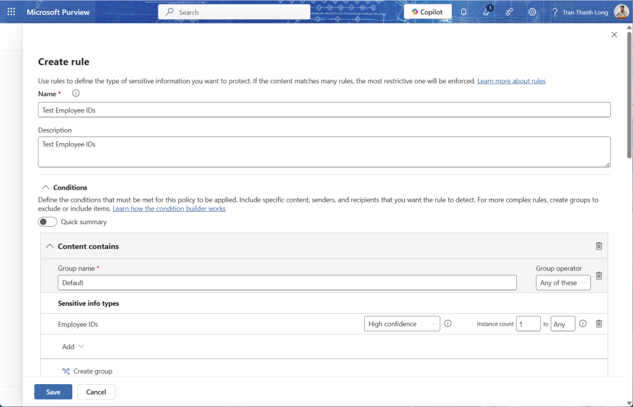The image size is (633, 407).
Task: Expand the Add menu under sensitive info types
Action: click(x=73, y=346)
